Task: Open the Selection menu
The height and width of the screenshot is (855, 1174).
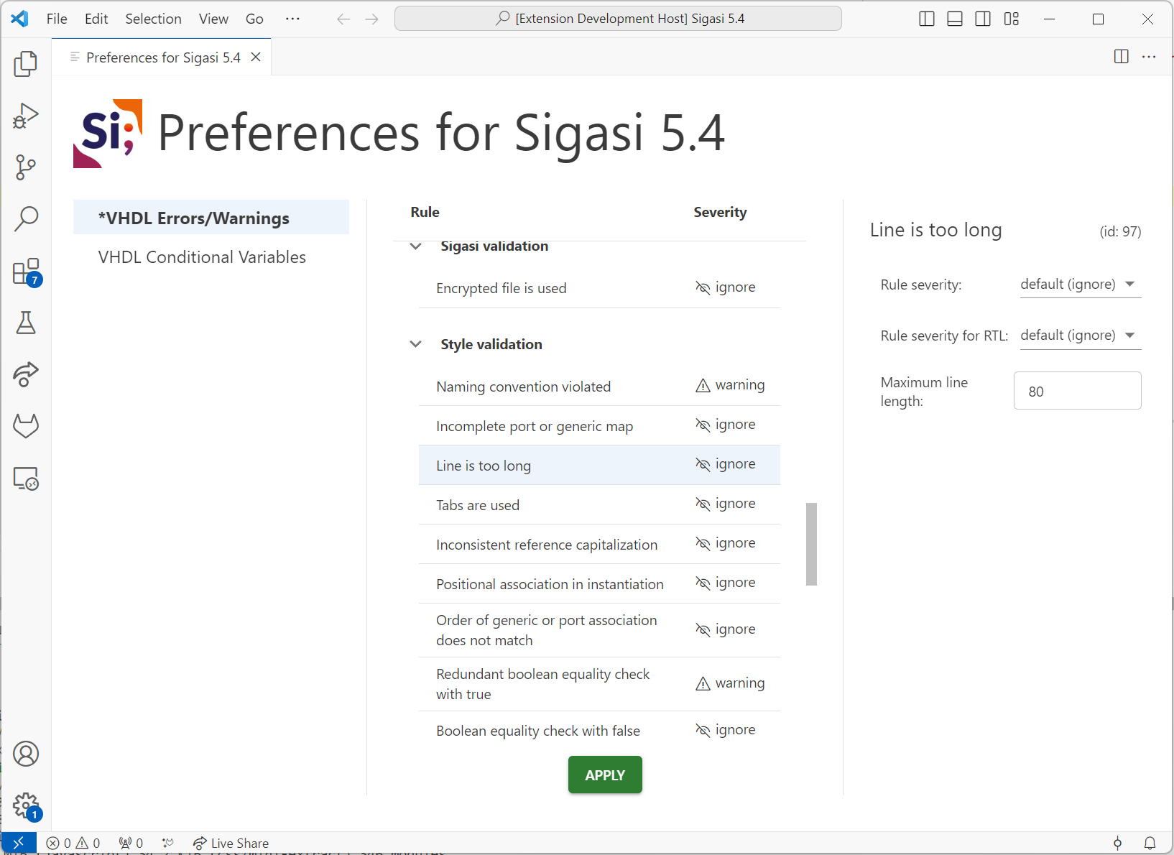Action: pos(153,19)
